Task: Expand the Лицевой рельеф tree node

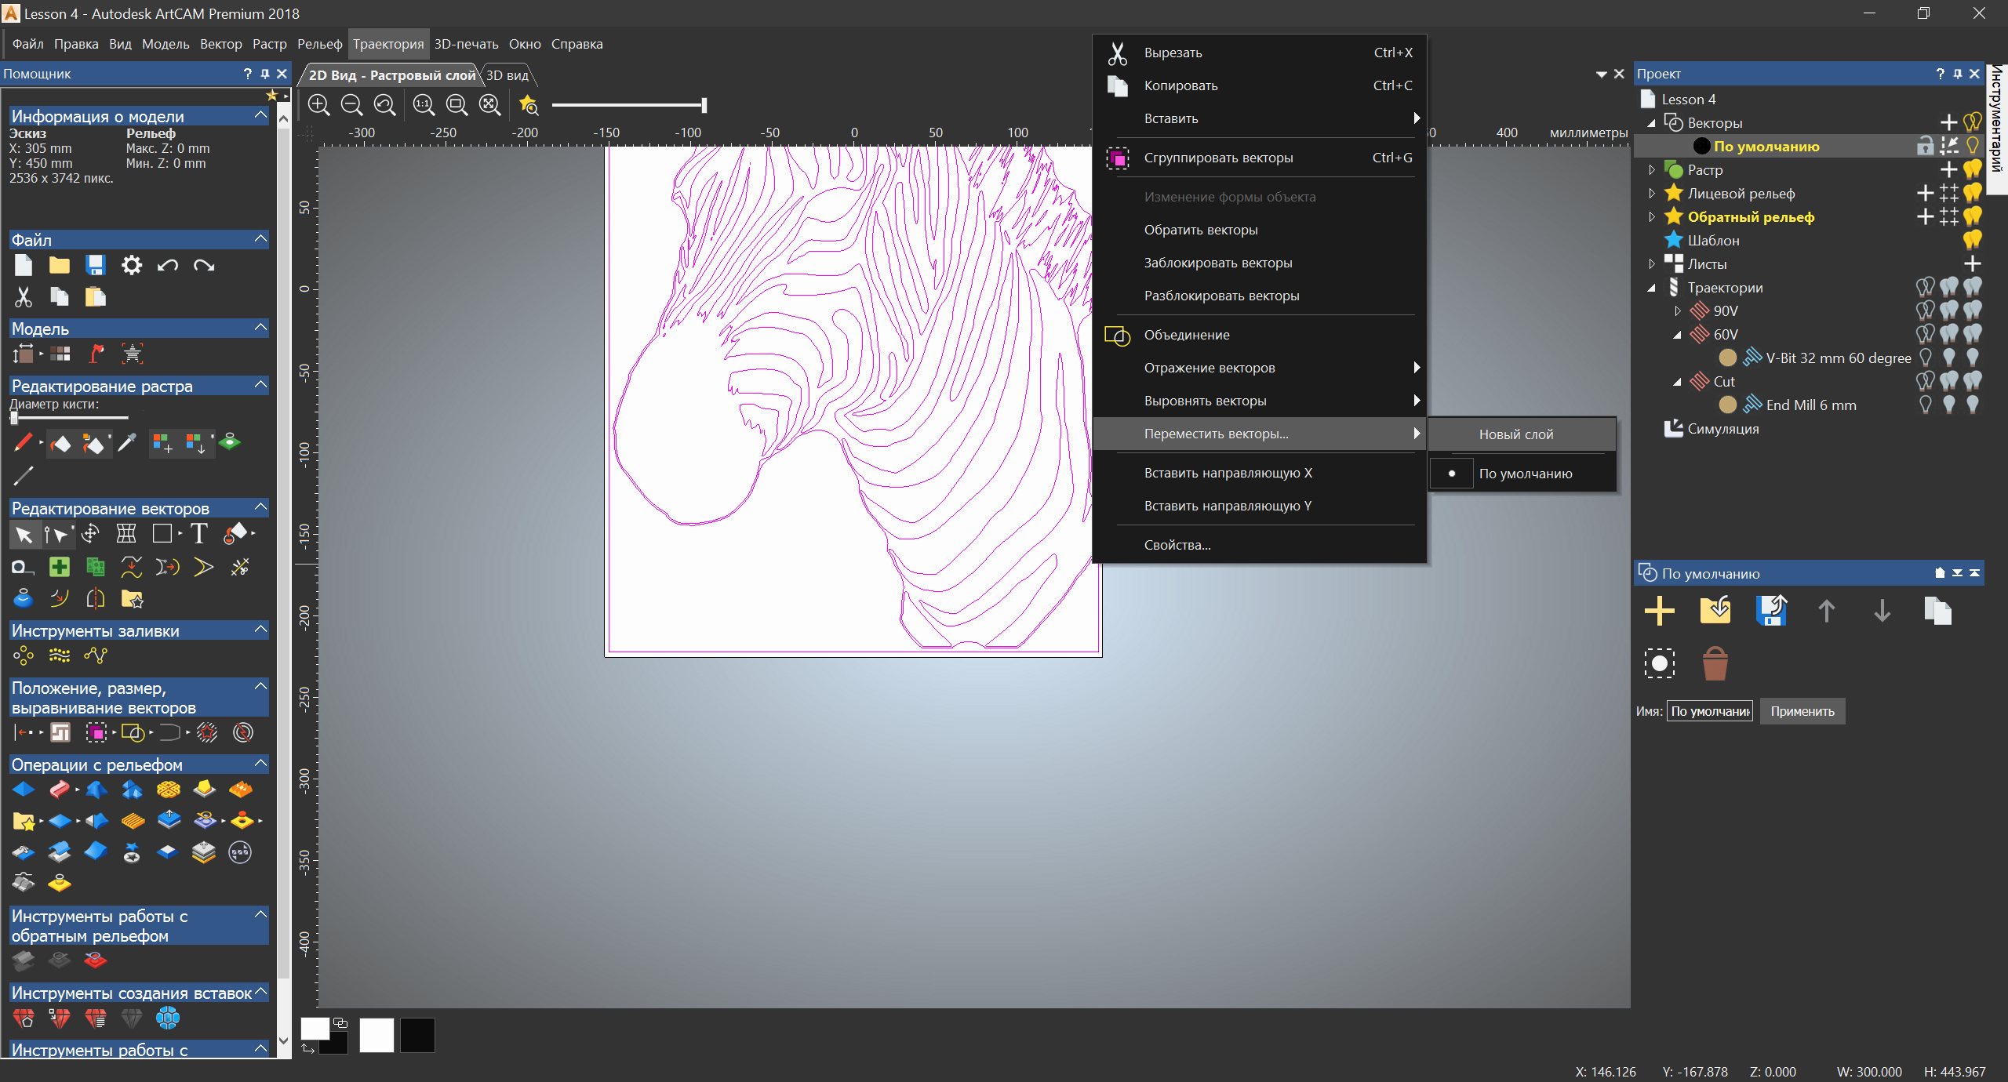Action: pyautogui.click(x=1652, y=194)
